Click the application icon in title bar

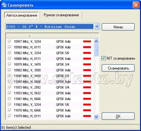pyautogui.click(x=4, y=5)
